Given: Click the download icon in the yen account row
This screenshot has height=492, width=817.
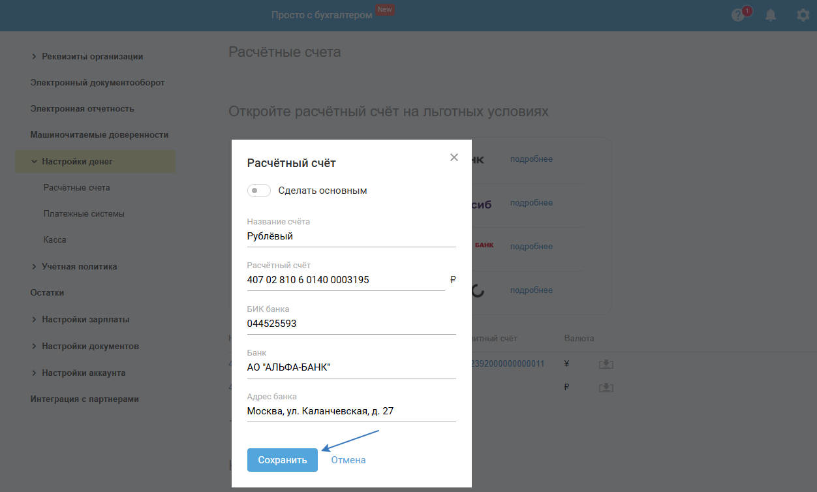Looking at the screenshot, I should (606, 364).
